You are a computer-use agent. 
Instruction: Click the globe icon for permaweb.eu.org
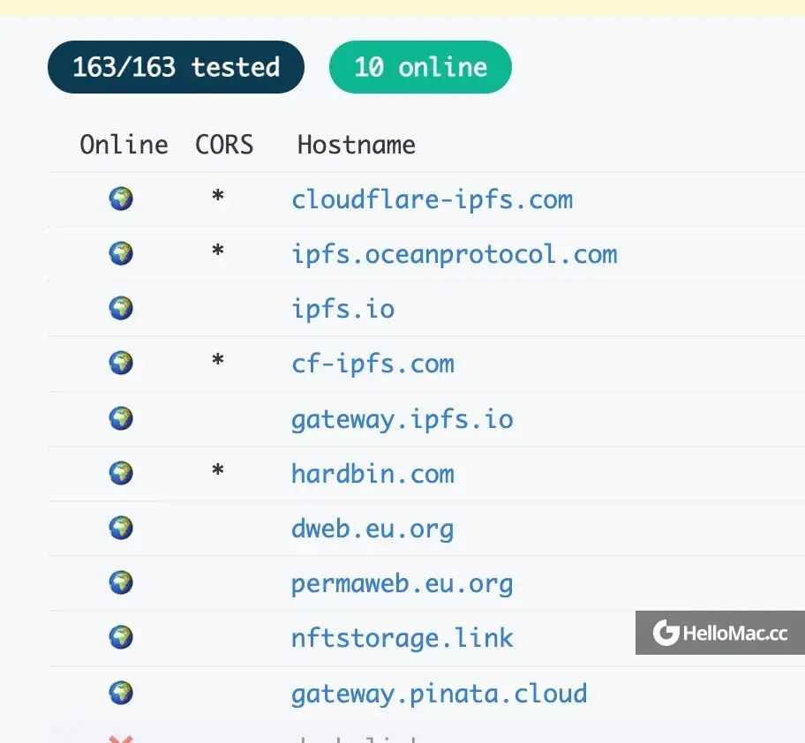121,583
